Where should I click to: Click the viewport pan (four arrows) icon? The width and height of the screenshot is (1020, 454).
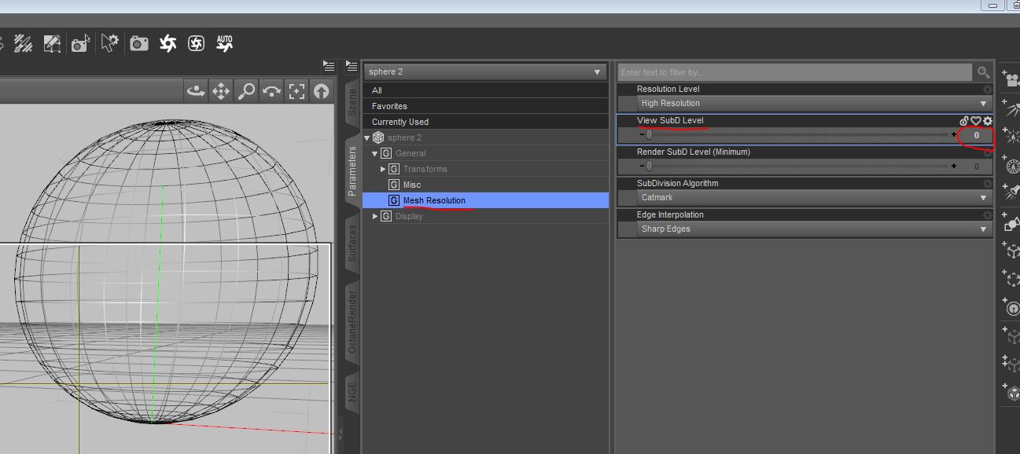[221, 91]
